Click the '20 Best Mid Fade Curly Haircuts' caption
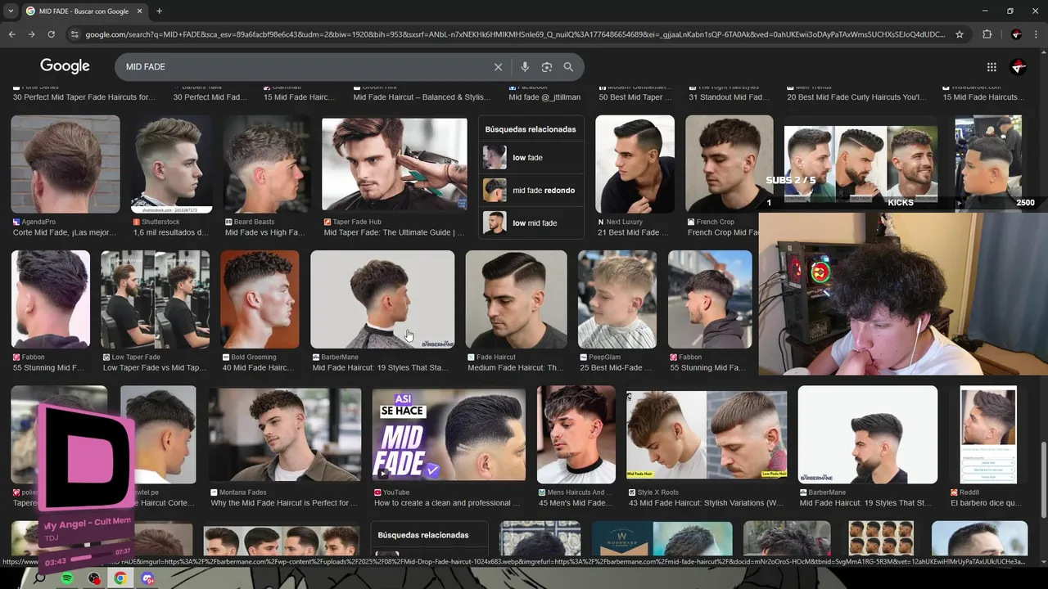 (x=857, y=97)
